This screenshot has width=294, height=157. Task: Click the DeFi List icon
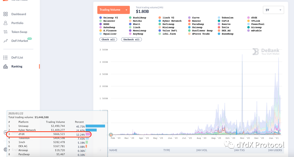pos(6,57)
